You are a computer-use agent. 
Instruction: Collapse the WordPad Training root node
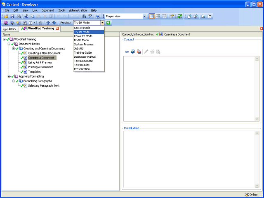(4, 39)
